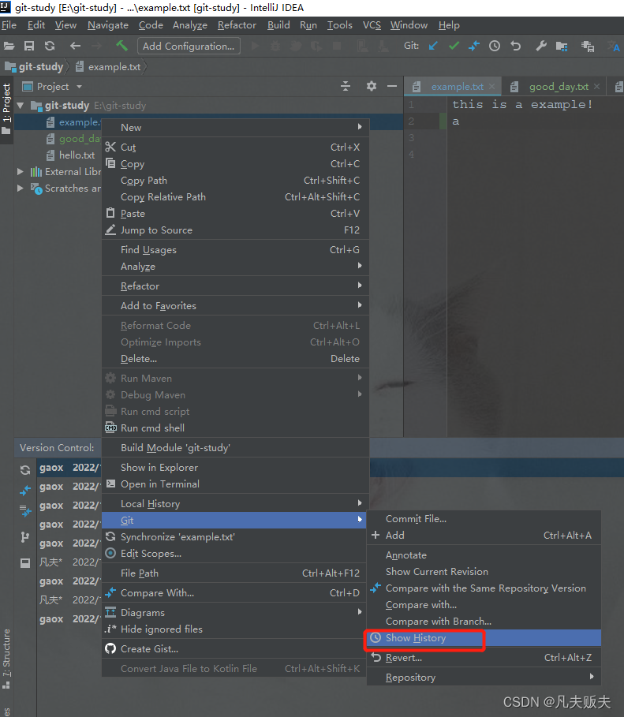
Task: Click the Version Control refresh icon
Action: click(25, 470)
